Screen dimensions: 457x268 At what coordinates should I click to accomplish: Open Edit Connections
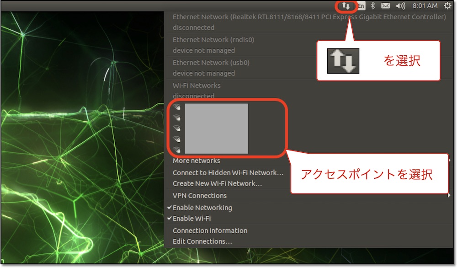[x=202, y=241]
